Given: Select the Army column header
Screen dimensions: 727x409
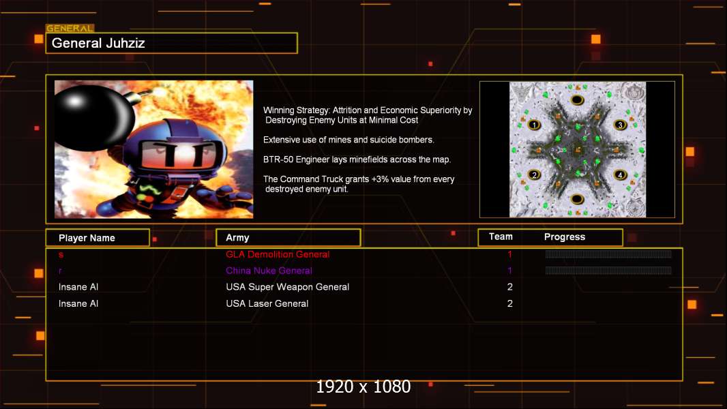Looking at the screenshot, I should tap(288, 238).
